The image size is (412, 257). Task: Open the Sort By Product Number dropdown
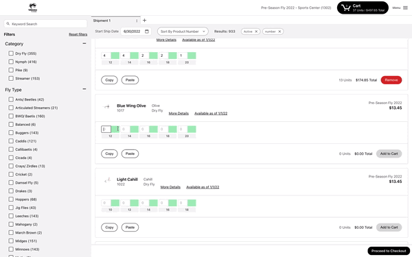pyautogui.click(x=183, y=32)
